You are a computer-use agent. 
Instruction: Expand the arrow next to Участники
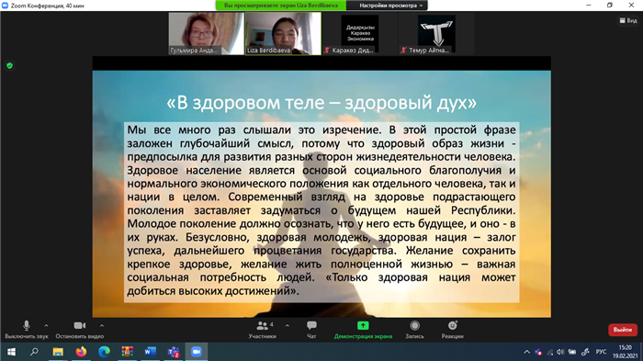coord(287,326)
